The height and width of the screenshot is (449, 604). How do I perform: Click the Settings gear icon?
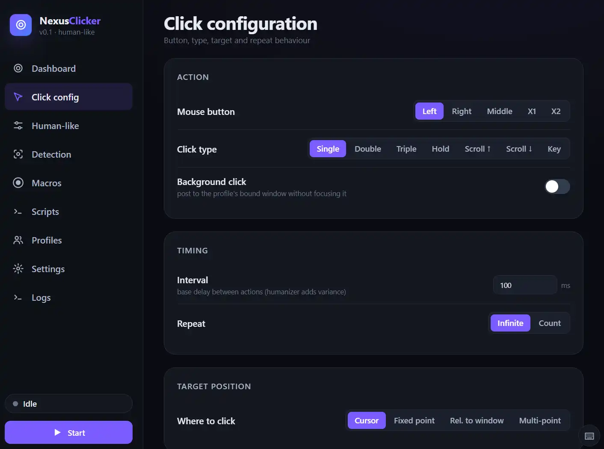pos(18,269)
